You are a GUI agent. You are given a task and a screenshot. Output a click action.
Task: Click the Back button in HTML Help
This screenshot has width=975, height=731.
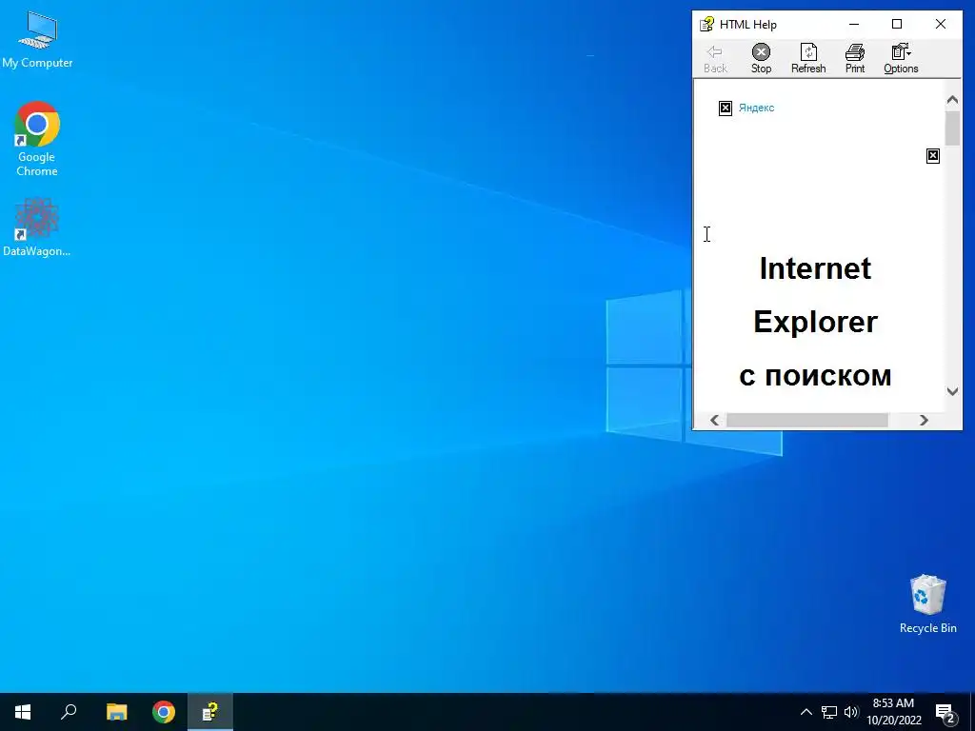coord(715,59)
